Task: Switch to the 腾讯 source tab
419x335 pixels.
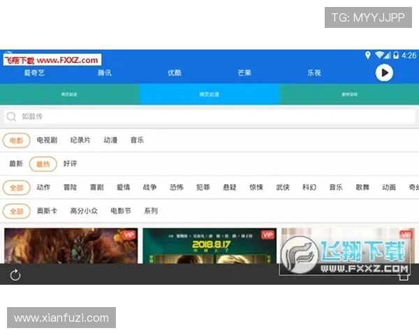Action: 105,73
